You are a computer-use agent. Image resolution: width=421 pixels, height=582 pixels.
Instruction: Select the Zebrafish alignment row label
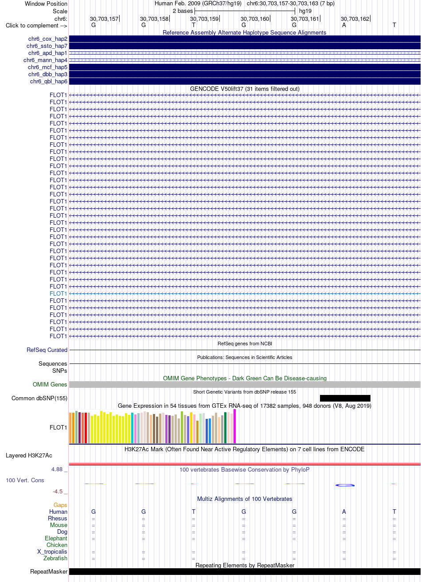[55, 559]
